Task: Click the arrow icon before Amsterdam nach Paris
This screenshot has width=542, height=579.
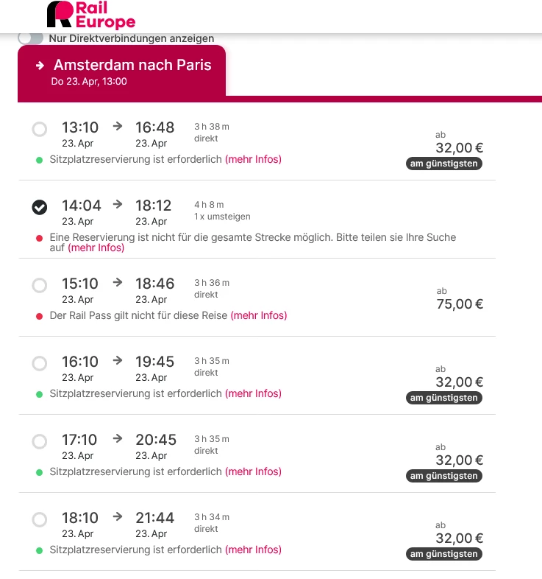Action: click(x=40, y=66)
